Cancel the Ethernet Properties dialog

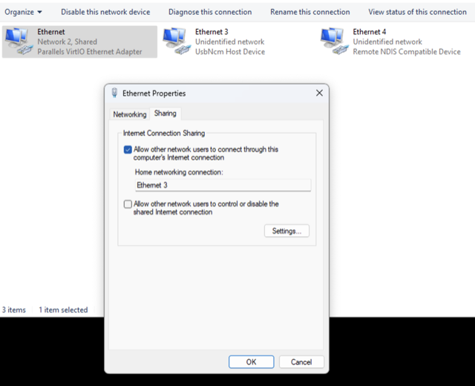[x=301, y=362]
